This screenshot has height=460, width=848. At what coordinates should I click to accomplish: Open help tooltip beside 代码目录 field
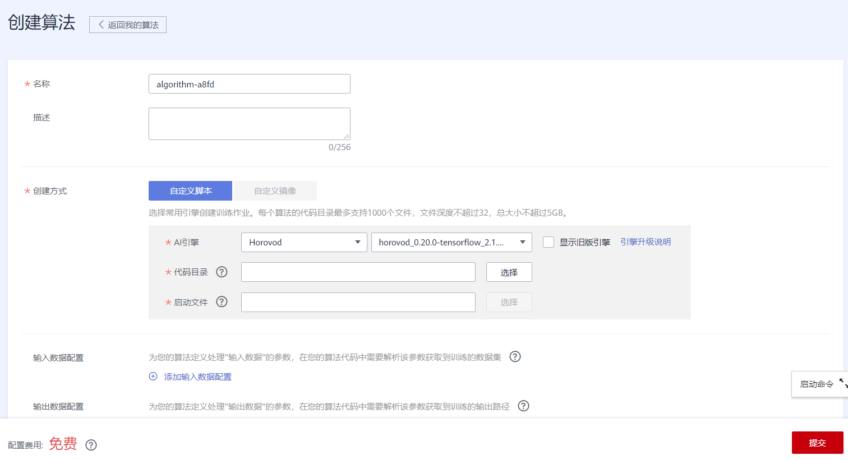tap(222, 272)
